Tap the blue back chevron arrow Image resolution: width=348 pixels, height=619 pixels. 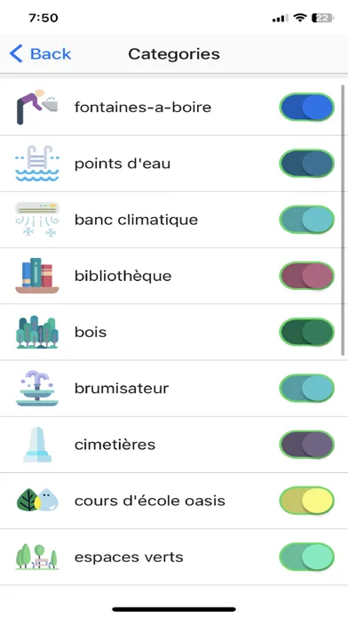pos(16,53)
